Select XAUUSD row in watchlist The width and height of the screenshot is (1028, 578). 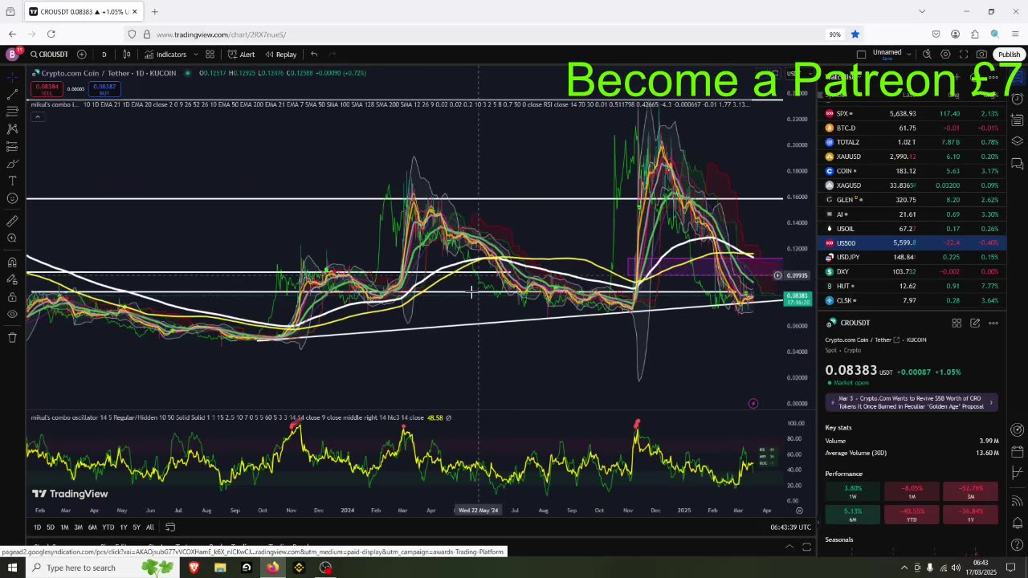pos(912,157)
